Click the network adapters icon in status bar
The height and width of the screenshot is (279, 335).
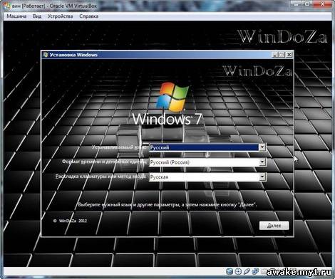tap(255, 271)
